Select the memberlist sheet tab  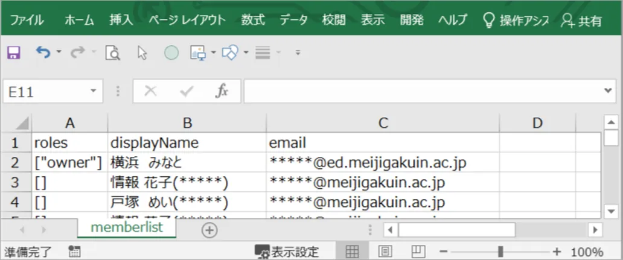pyautogui.click(x=127, y=228)
